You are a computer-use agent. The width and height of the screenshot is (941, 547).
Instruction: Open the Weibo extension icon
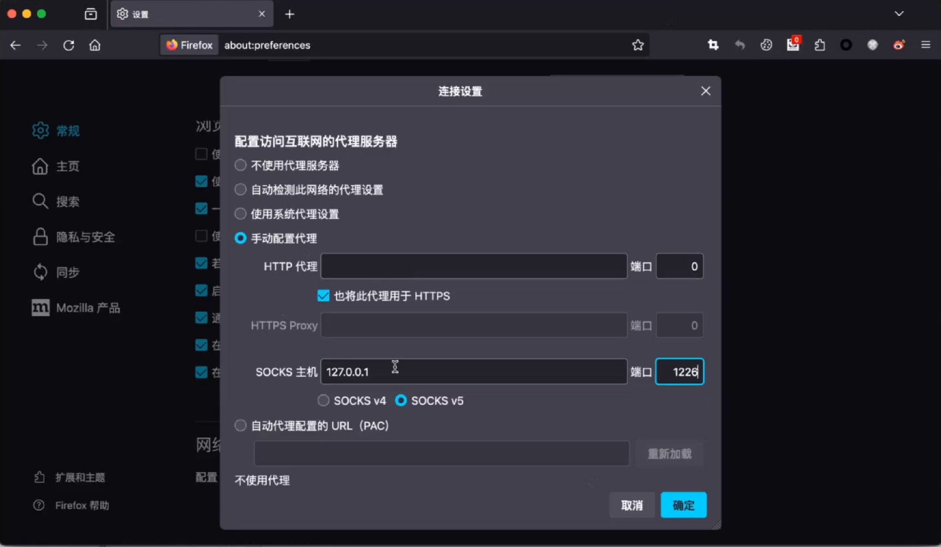899,45
